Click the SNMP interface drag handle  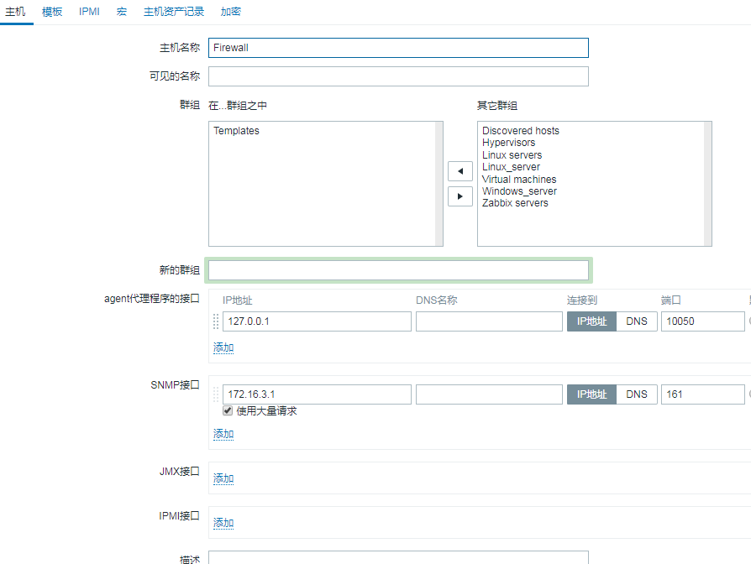(x=216, y=394)
